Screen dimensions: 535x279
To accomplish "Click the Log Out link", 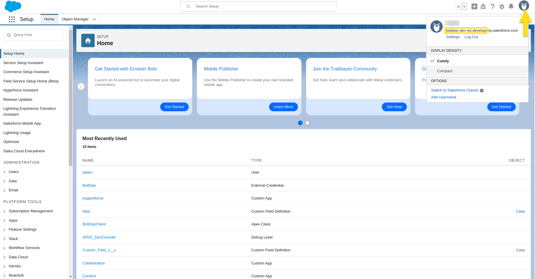I will 471,37.
